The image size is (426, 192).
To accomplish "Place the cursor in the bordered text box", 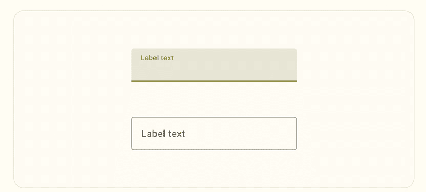I will tap(214, 133).
